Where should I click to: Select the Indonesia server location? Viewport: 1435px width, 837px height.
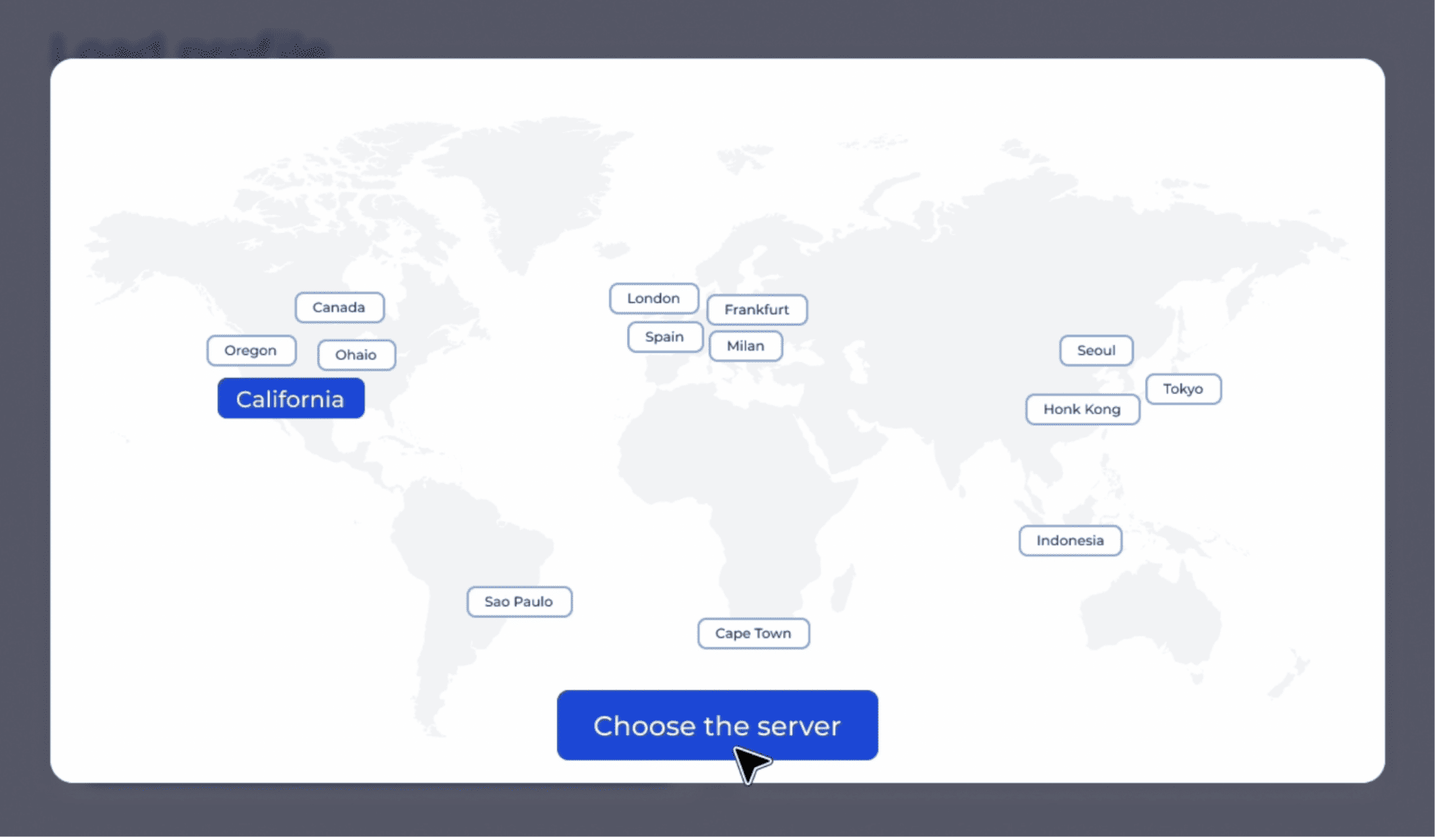pos(1069,540)
